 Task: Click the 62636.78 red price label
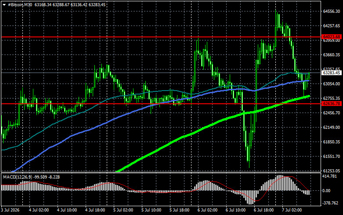pos(332,104)
